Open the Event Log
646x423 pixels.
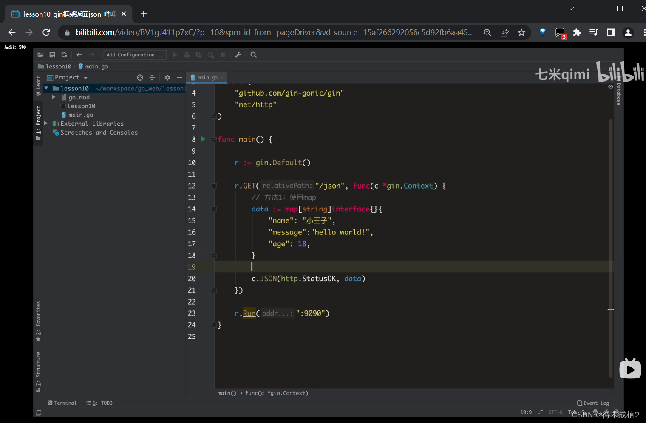[x=593, y=403]
